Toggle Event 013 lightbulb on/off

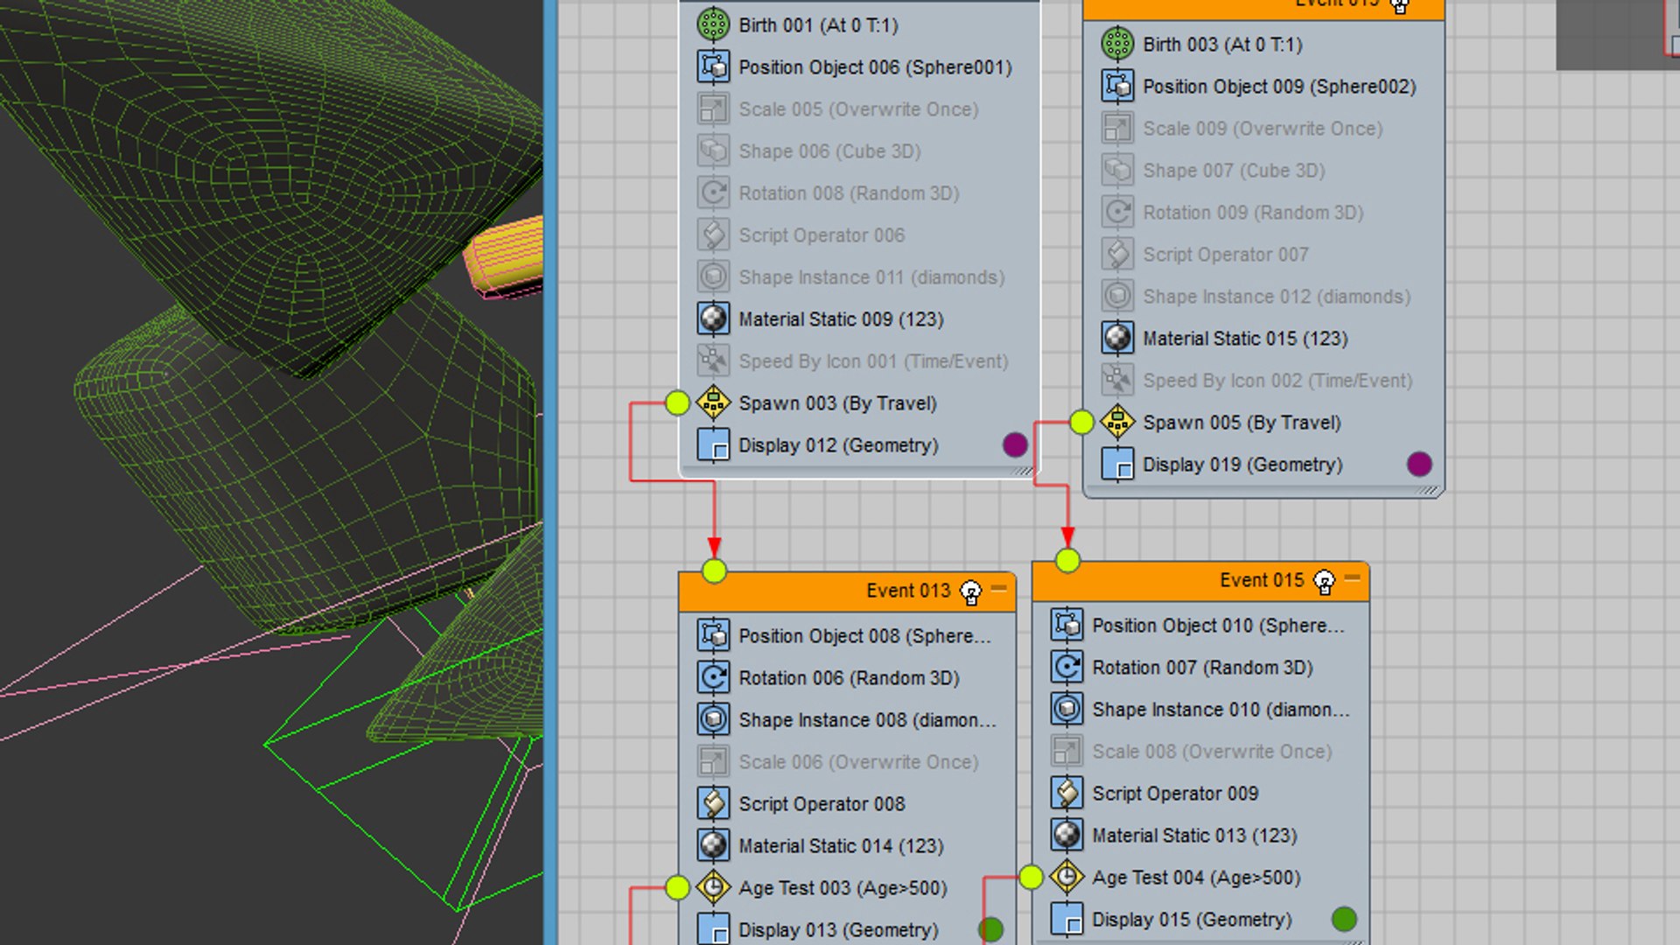970,592
